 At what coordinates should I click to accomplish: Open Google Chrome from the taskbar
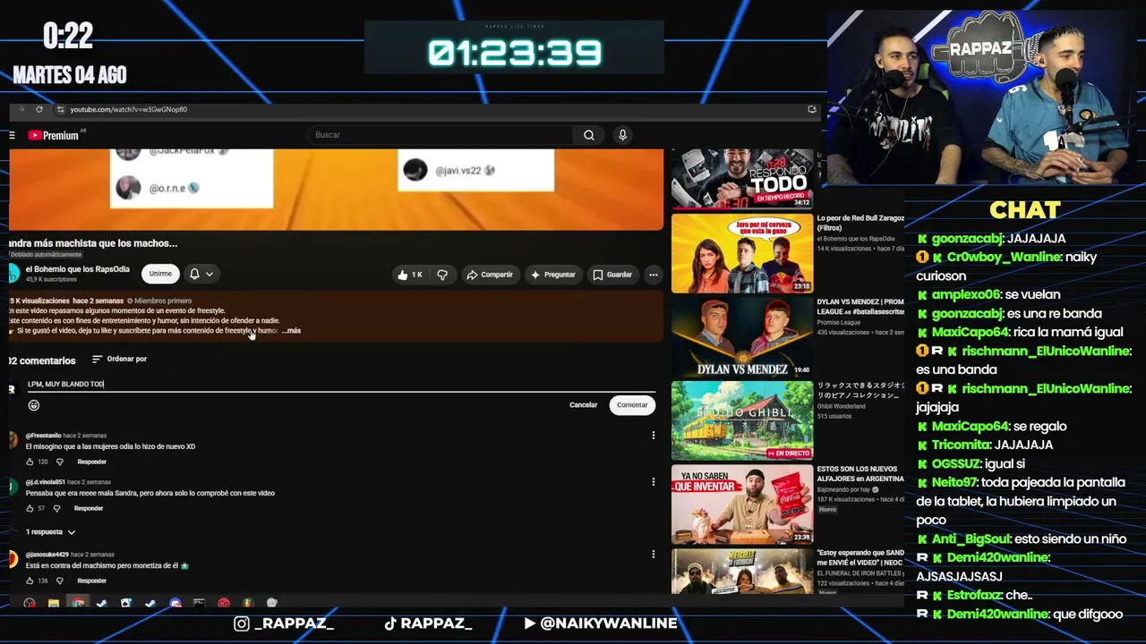coord(78,604)
